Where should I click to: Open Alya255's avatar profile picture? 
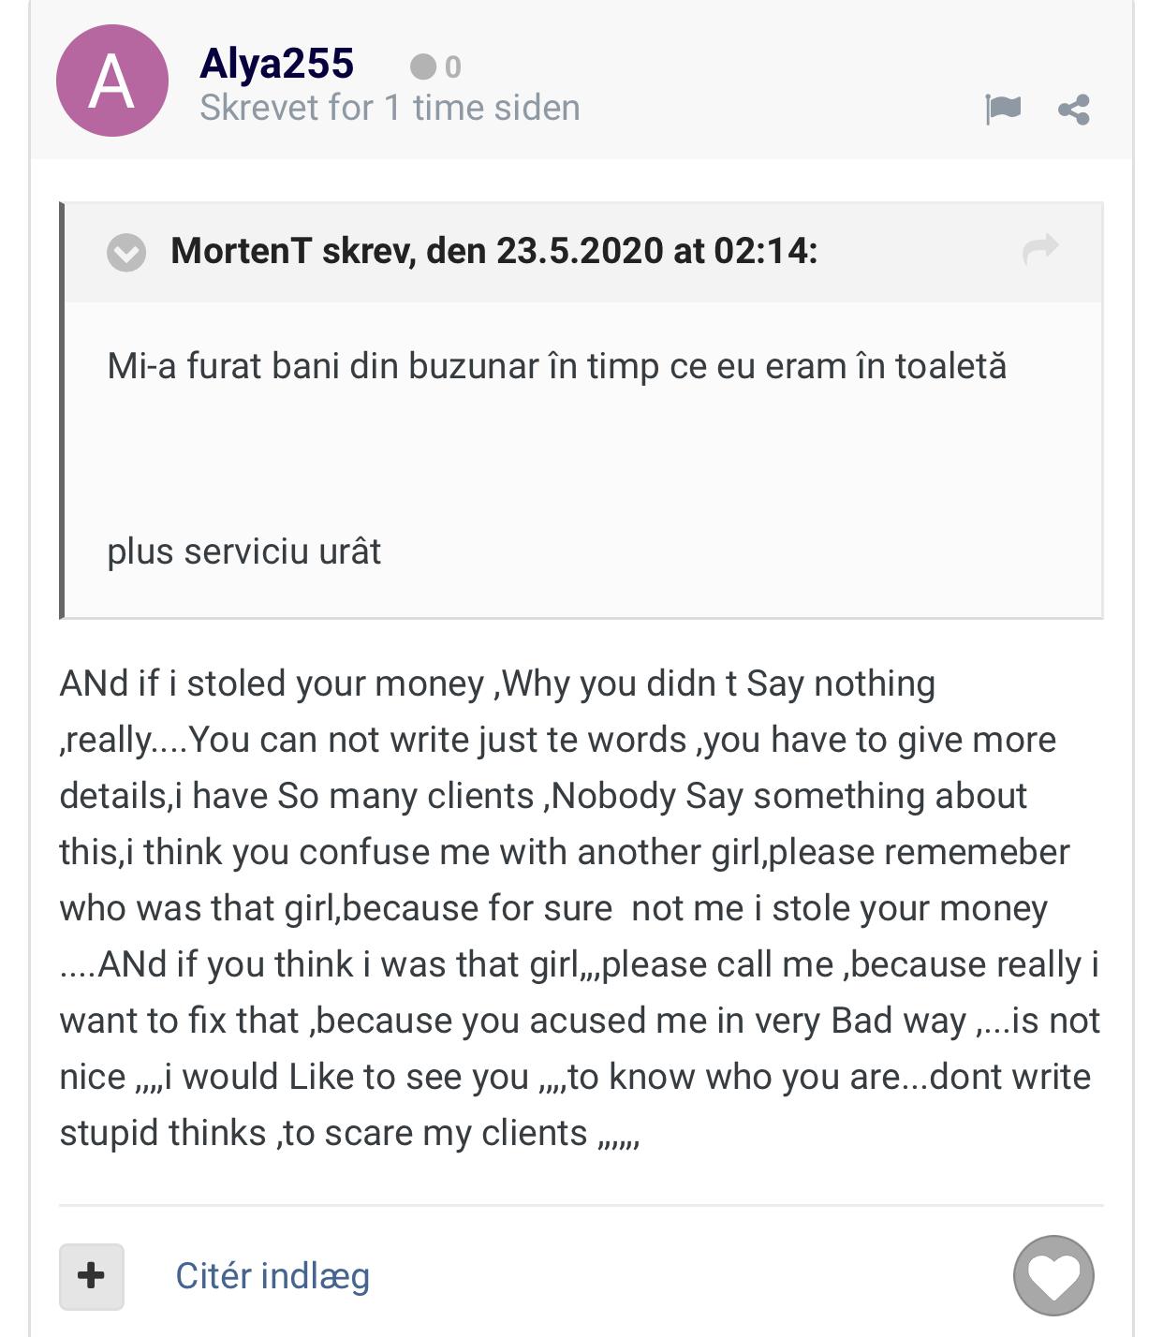point(112,81)
